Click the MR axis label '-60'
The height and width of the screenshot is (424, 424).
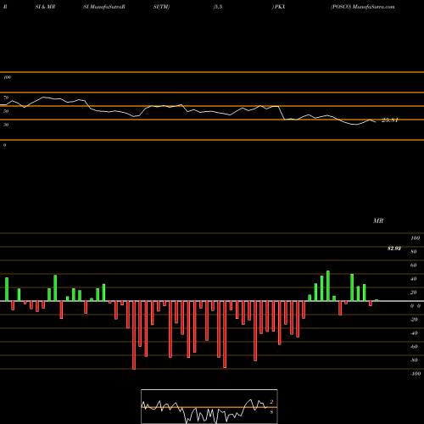point(414,347)
